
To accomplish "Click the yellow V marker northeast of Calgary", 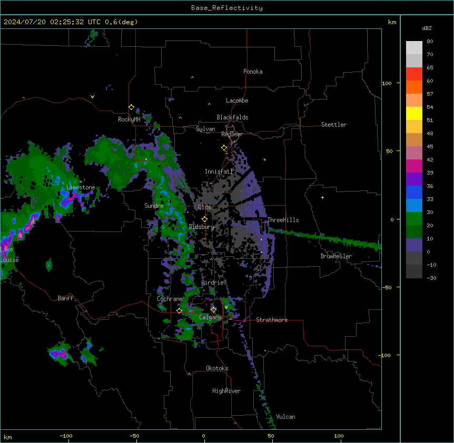I will point(226,307).
